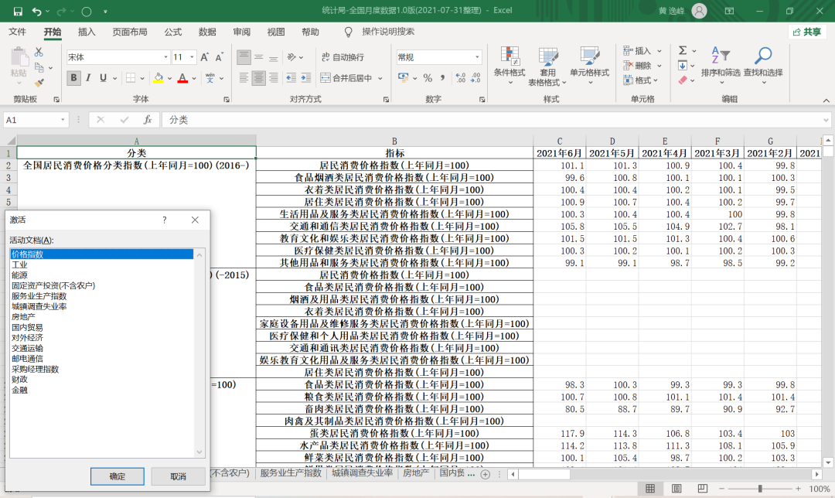Click the 千位分隔样式 comma icon
Viewport: 835px width, 498px height.
tap(442, 77)
